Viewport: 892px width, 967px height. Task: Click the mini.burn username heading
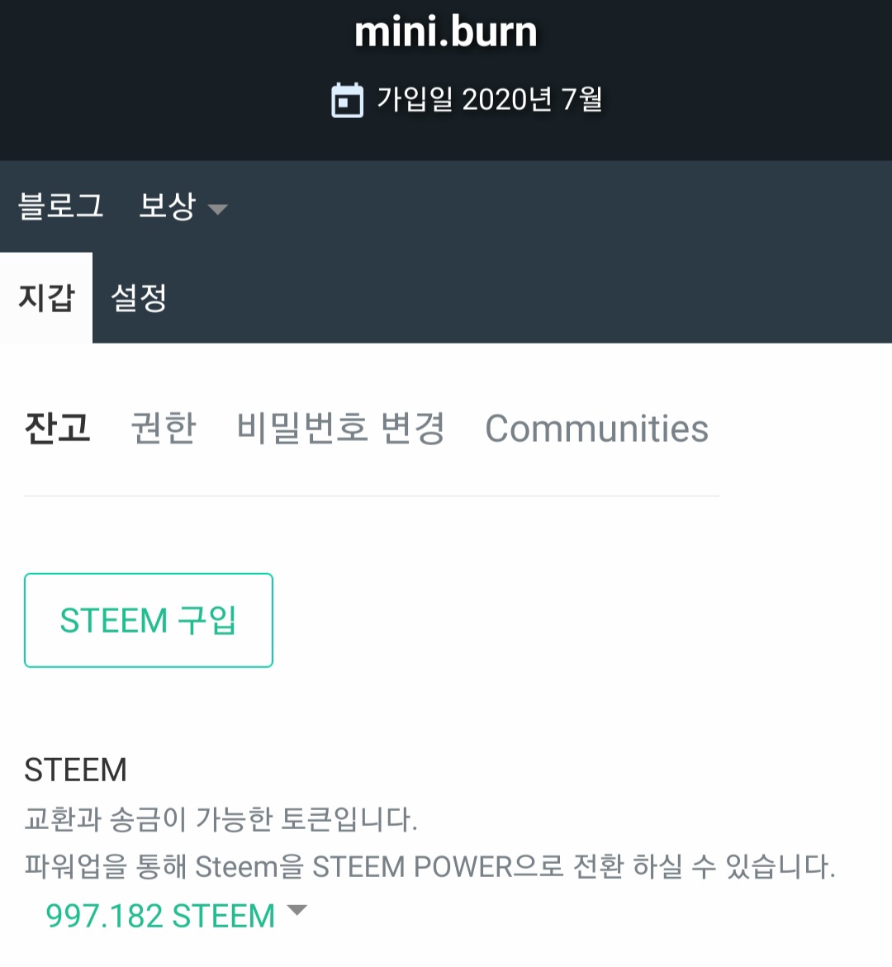tap(445, 31)
